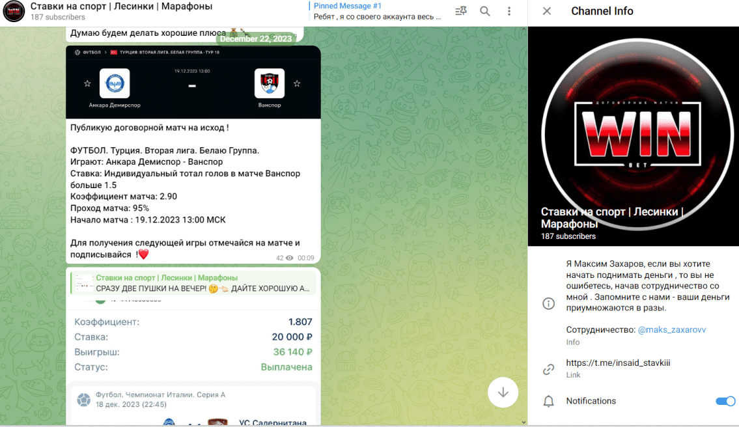Image resolution: width=739 pixels, height=427 pixels.
Task: Open the Turkish football match image
Action: tap(193, 83)
